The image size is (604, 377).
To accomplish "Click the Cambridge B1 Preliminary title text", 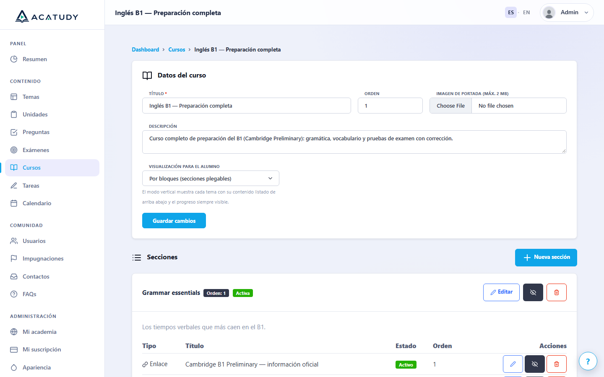I will point(252,364).
